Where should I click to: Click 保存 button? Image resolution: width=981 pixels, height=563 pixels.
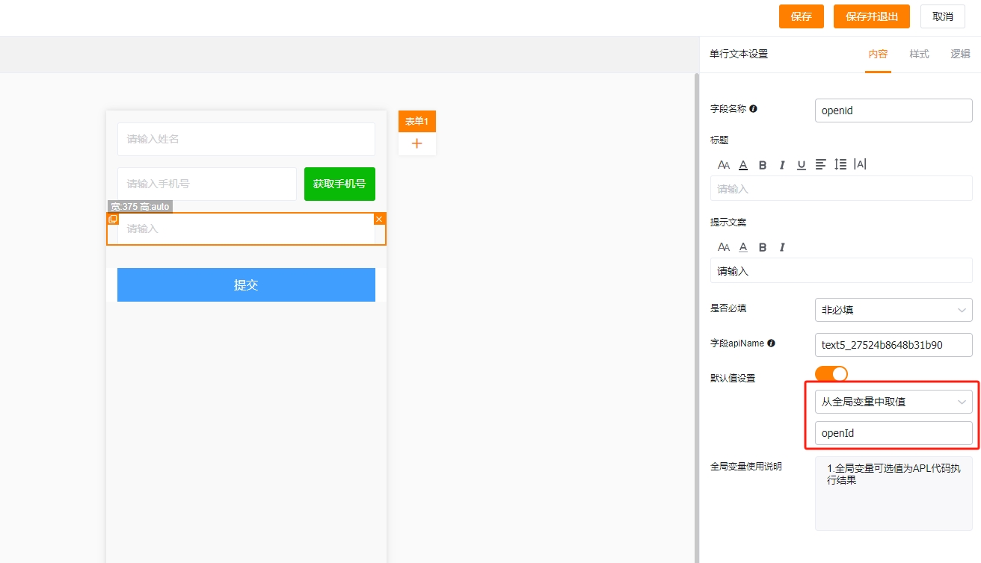point(802,16)
